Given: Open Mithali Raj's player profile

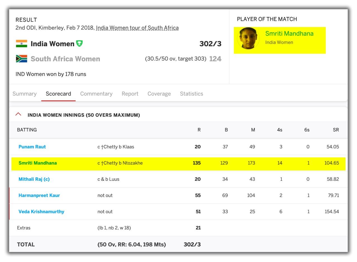Looking at the screenshot, I should tap(34, 179).
